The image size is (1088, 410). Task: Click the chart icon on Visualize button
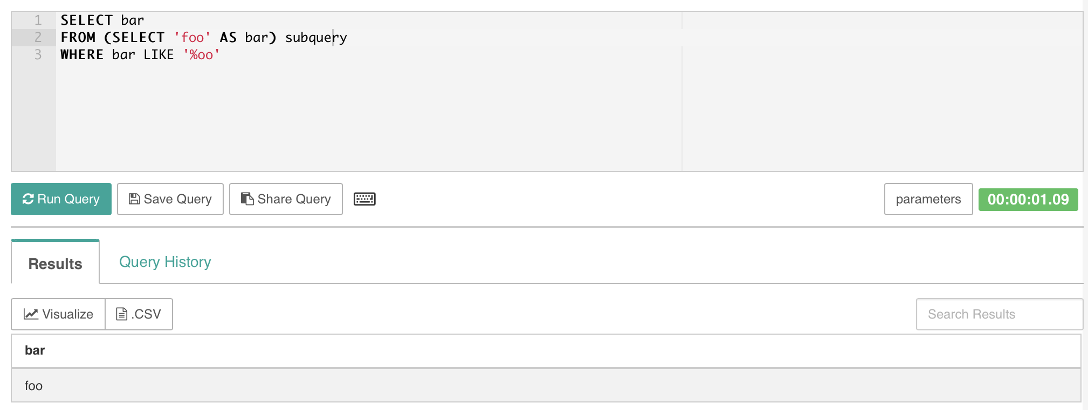[x=31, y=314]
